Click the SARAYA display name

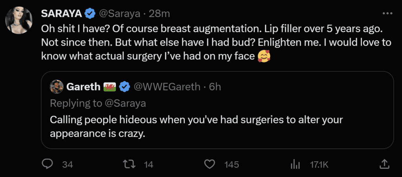coord(61,14)
